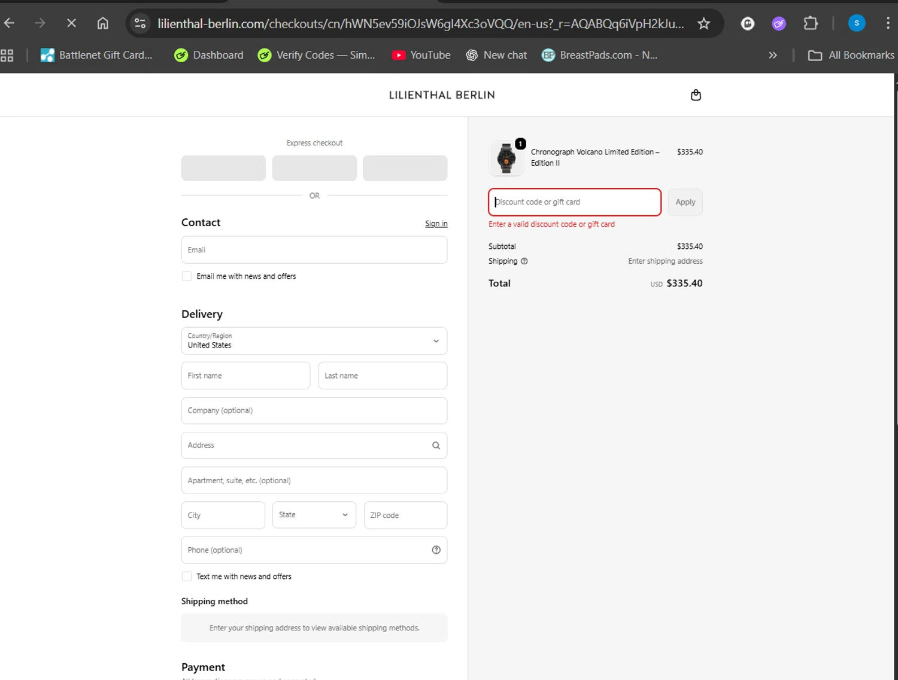The width and height of the screenshot is (898, 680).
Task: Stop loading the page with X button
Action: point(71,23)
